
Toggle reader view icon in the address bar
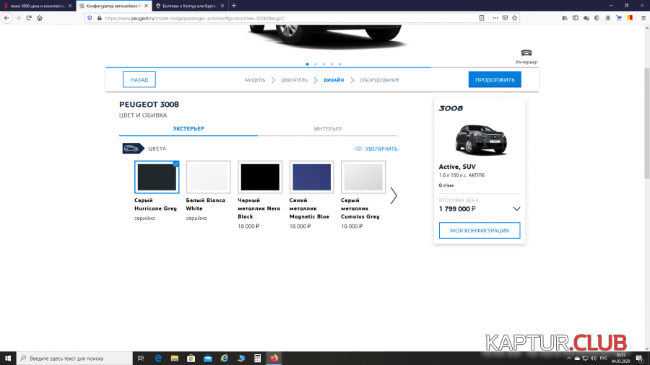(x=481, y=18)
